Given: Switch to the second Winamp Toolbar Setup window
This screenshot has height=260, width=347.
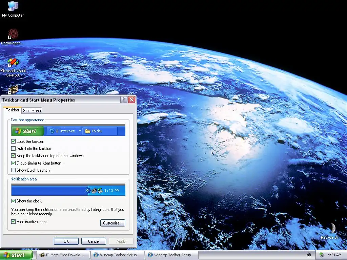Looking at the screenshot, I should [x=171, y=255].
